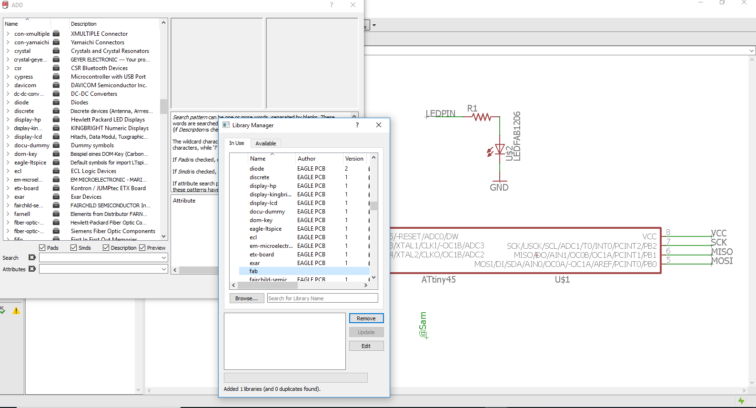Toggle the Smds checkbox
Image resolution: width=756 pixels, height=408 pixels.
click(74, 248)
